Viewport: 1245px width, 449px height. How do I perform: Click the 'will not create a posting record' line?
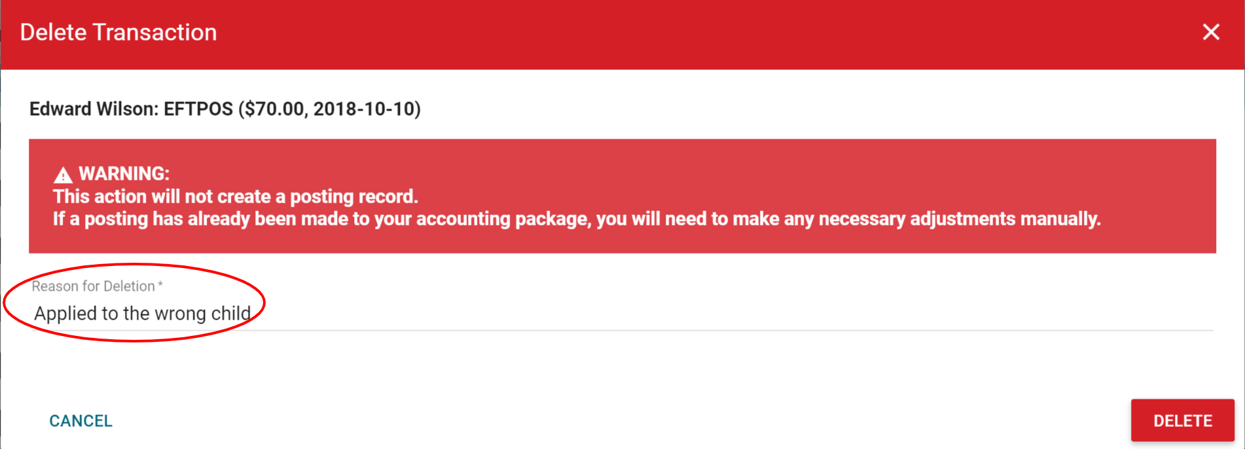(236, 197)
